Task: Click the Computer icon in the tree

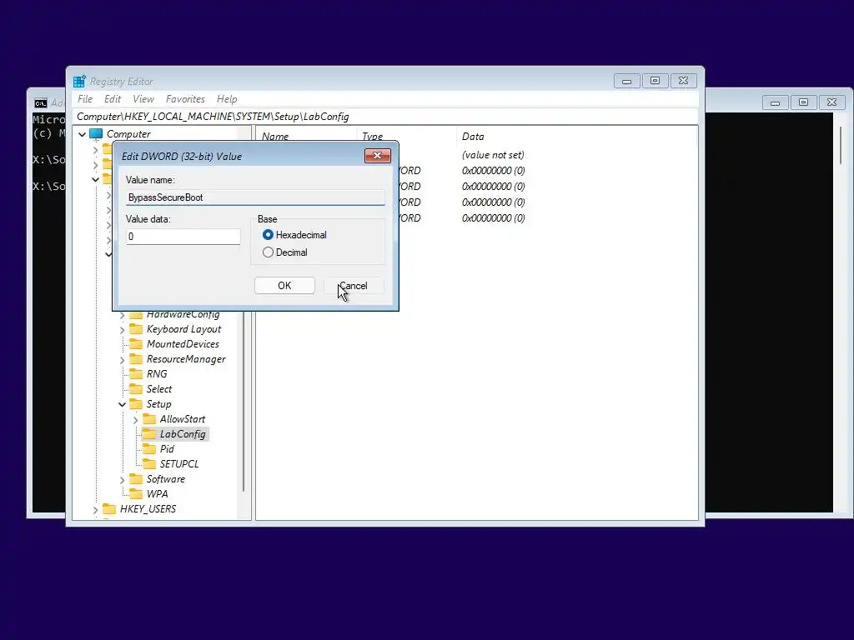Action: 96,134
